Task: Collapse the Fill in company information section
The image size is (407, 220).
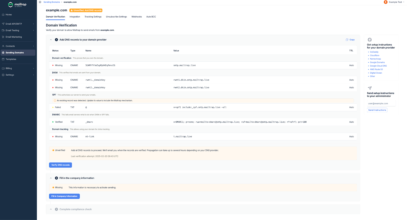Action: pos(51,178)
